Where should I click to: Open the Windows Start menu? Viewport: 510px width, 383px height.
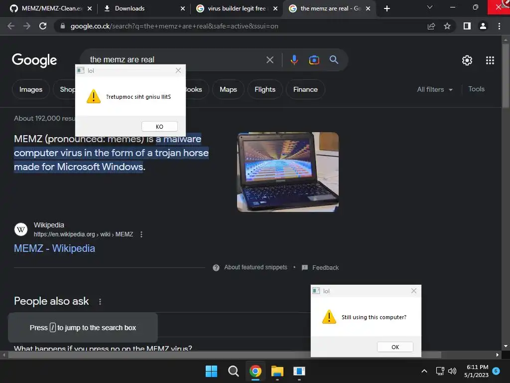(x=211, y=371)
